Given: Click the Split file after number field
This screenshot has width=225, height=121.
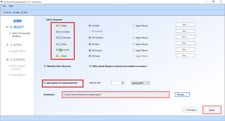Looking at the screenshot, I should tap(116, 83).
